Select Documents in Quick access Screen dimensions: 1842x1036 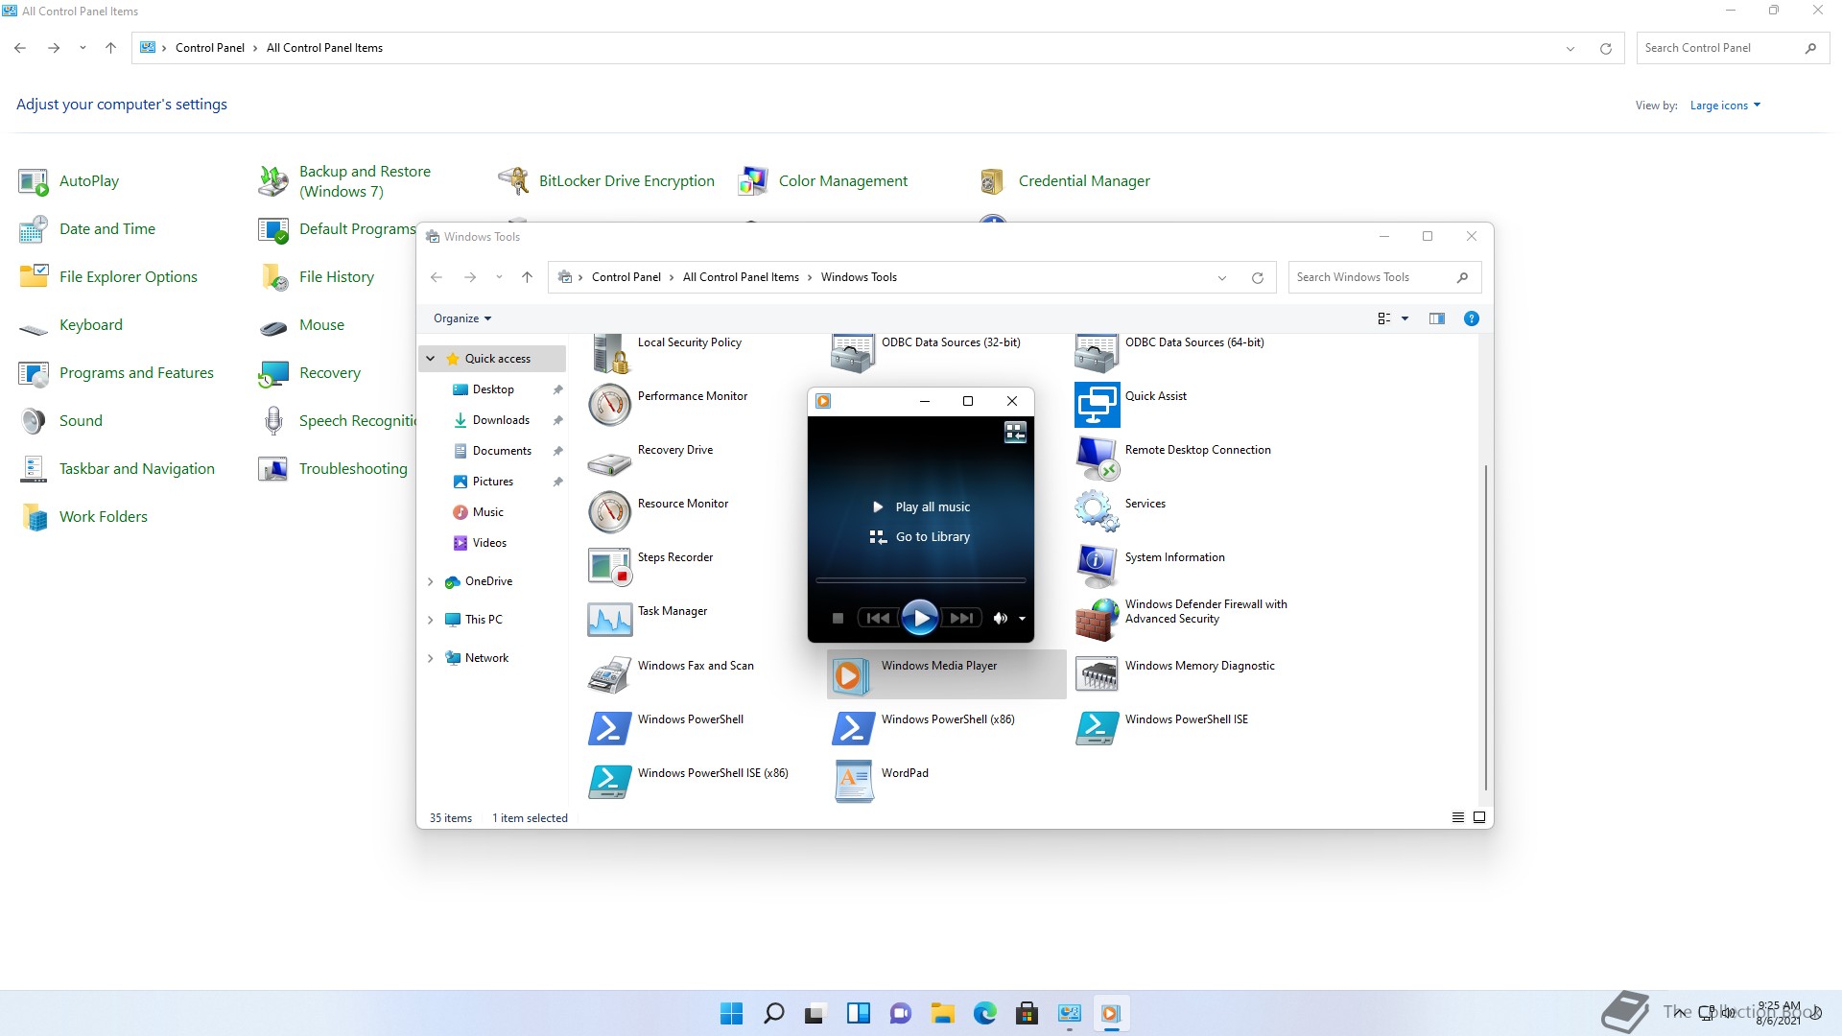pyautogui.click(x=502, y=451)
